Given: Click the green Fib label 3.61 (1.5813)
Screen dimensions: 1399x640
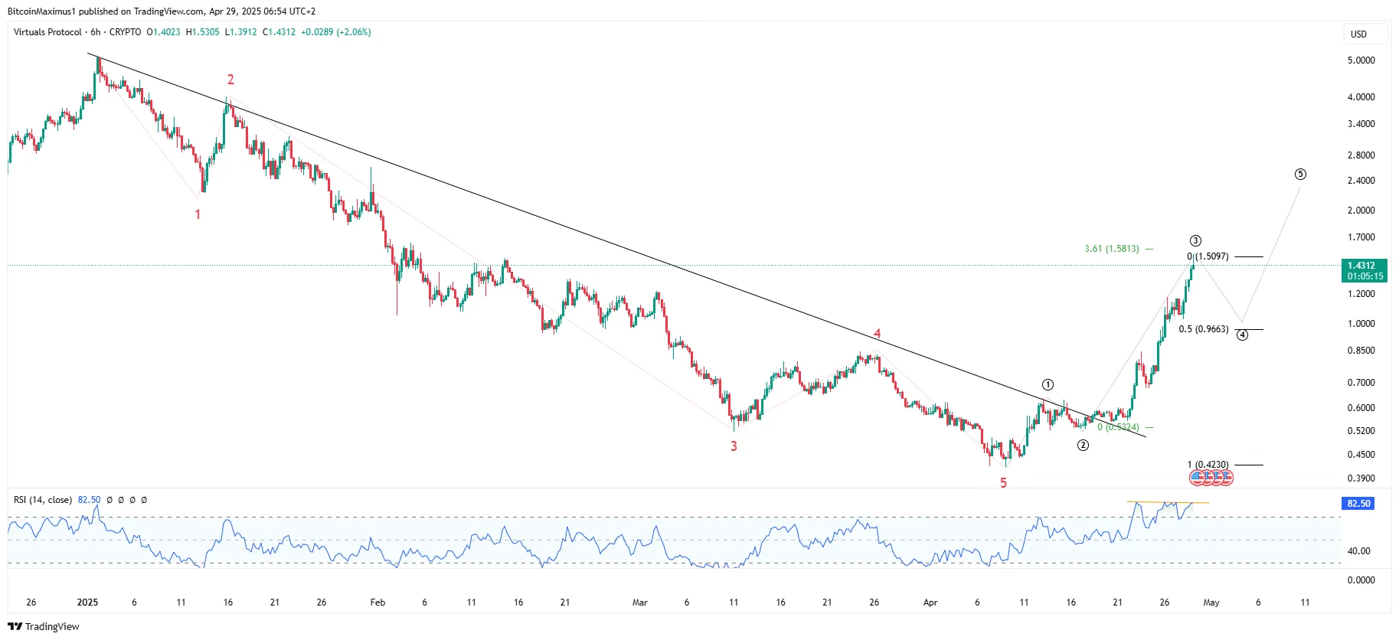Looking at the screenshot, I should click(1112, 249).
